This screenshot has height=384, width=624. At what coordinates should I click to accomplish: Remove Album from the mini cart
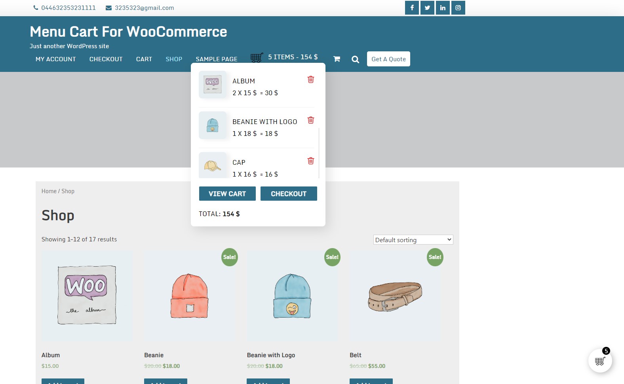311,79
